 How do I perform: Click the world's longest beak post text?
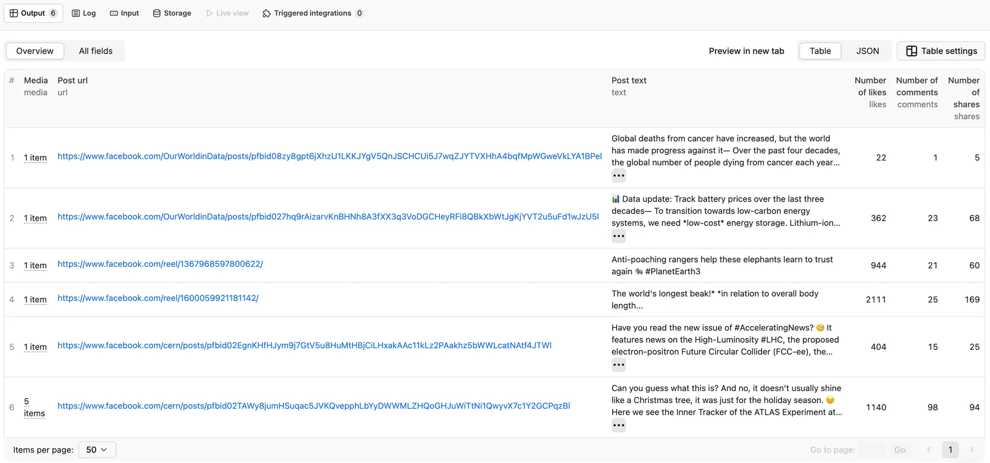(x=715, y=299)
